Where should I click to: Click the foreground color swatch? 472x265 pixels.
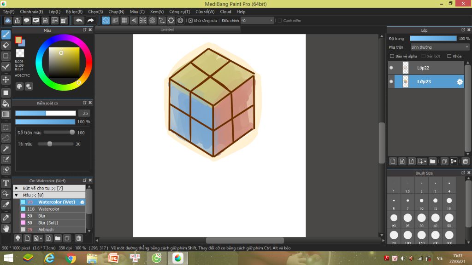click(x=18, y=40)
